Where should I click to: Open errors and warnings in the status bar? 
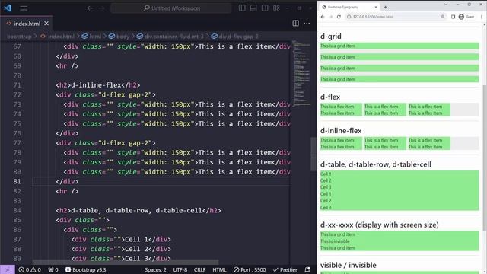pyautogui.click(x=30, y=269)
